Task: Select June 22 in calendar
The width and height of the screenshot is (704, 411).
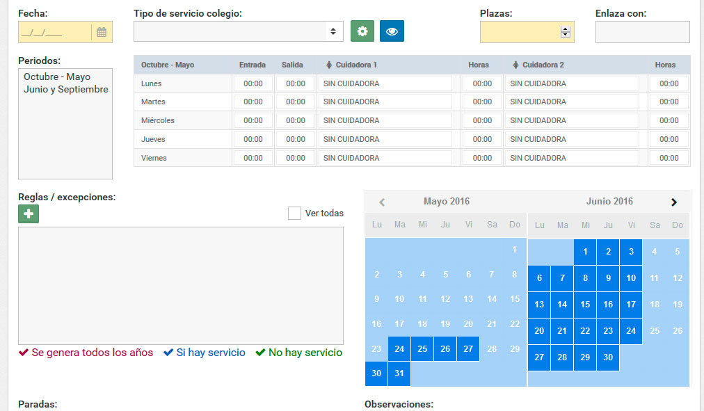Action: (x=585, y=331)
